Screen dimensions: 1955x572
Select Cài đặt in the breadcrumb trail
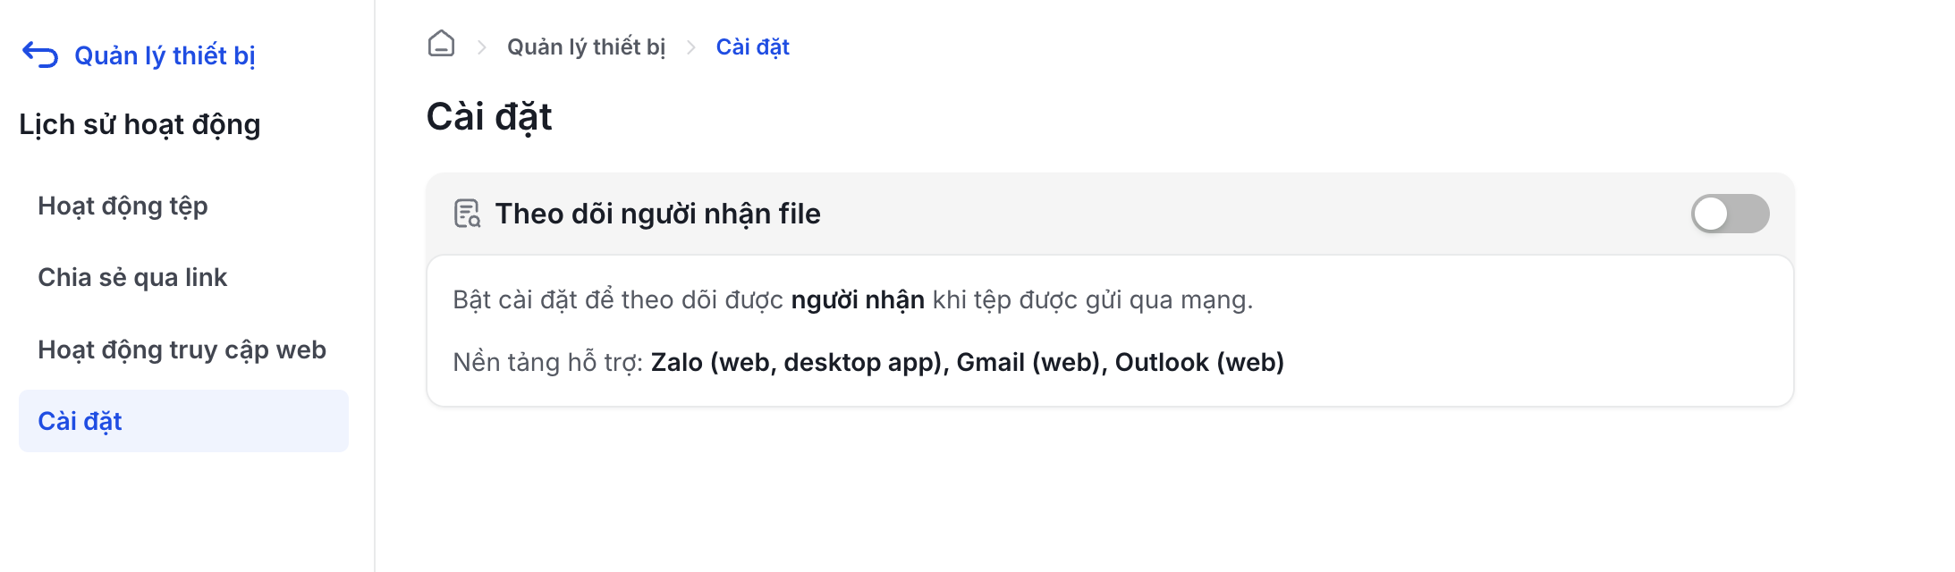(752, 46)
